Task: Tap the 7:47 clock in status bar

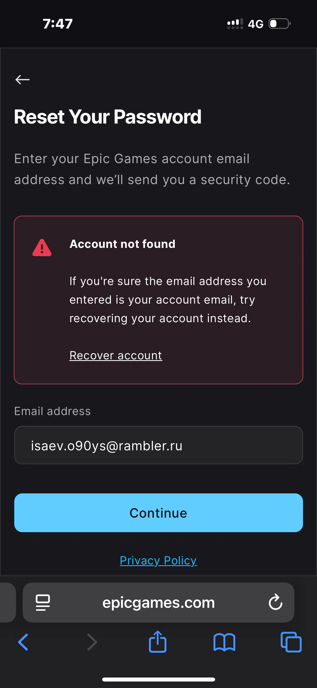Action: 58,24
